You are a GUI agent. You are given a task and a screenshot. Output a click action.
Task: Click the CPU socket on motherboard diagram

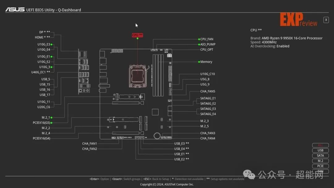(138, 76)
